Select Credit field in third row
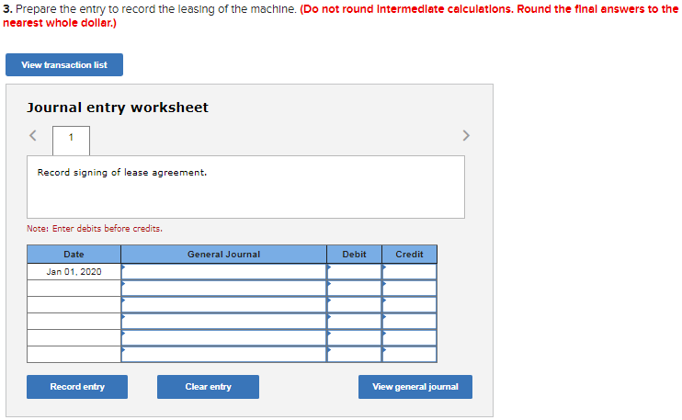This screenshot has height=420, width=682. click(x=409, y=305)
